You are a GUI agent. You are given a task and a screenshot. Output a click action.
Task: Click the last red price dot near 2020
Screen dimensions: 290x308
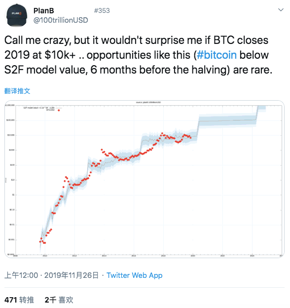coord(190,138)
